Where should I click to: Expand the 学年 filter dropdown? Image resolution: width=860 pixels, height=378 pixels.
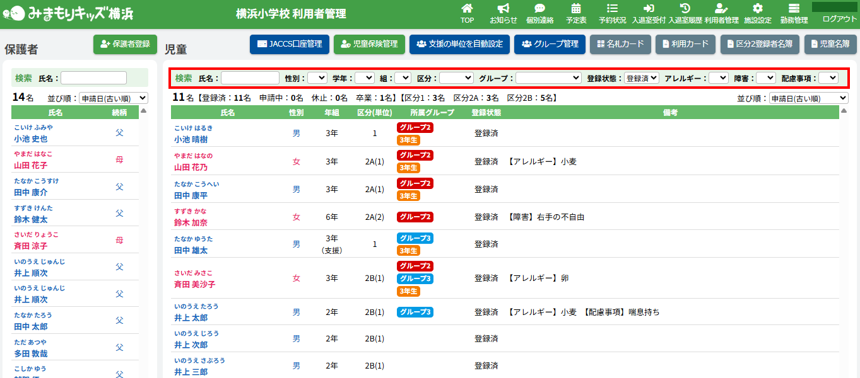(x=365, y=78)
